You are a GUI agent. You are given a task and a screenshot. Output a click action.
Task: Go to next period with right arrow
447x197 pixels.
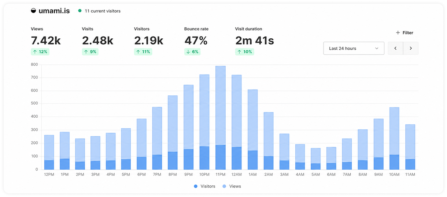(x=411, y=48)
